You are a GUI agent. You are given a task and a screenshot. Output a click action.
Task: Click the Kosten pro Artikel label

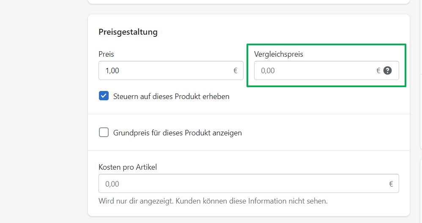coord(128,167)
